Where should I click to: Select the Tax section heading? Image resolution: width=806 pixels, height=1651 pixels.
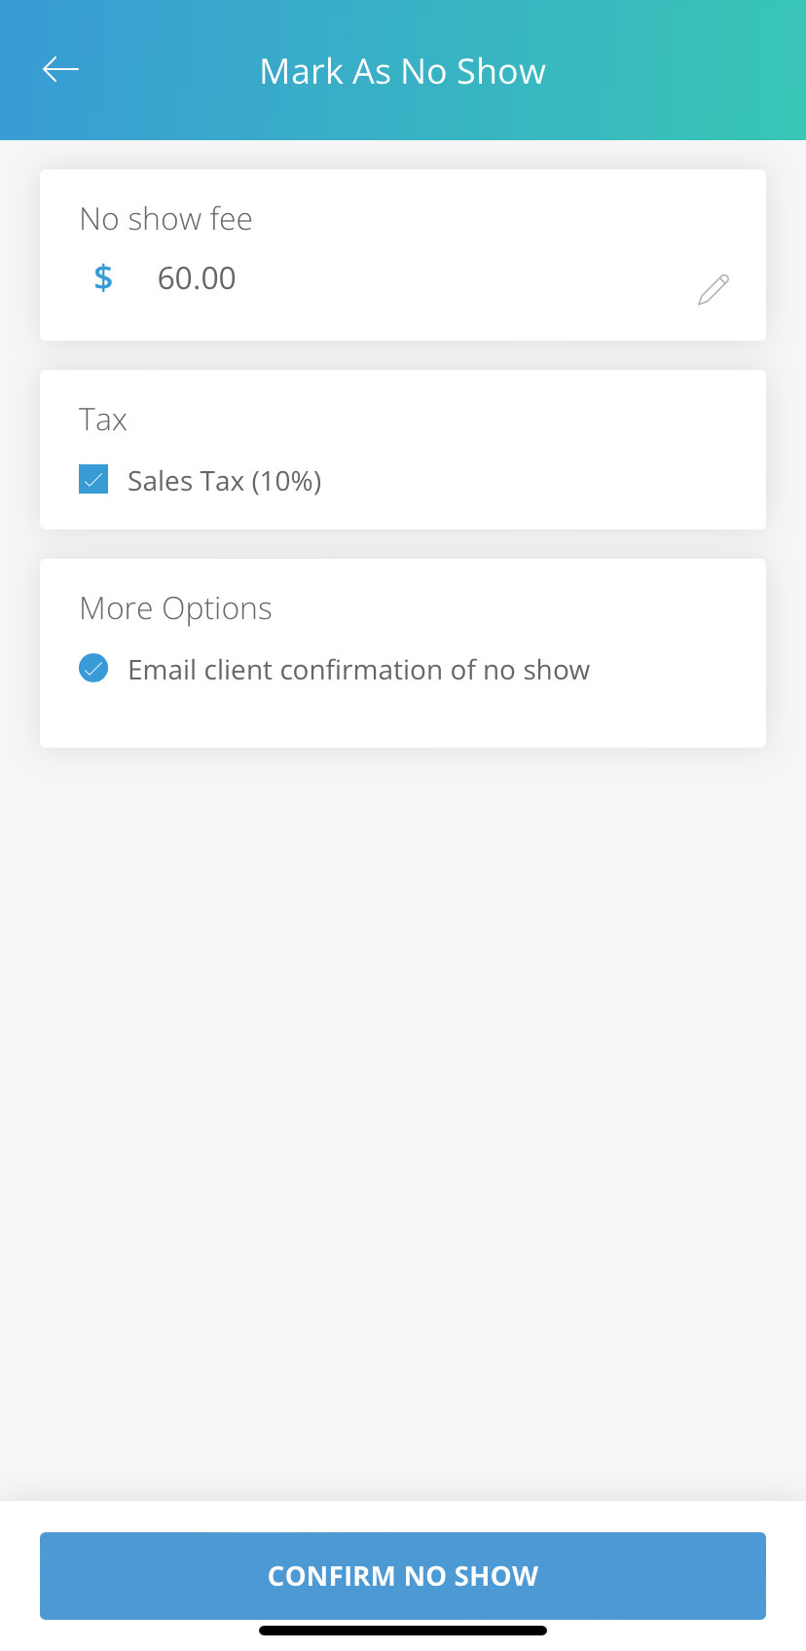tap(103, 420)
